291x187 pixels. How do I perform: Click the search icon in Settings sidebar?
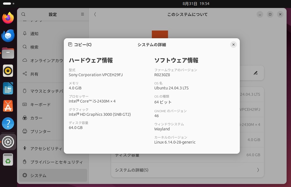23,14
